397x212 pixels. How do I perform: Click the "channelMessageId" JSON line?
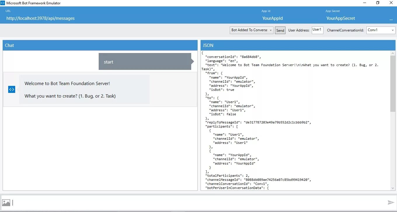pyautogui.click(x=258, y=180)
